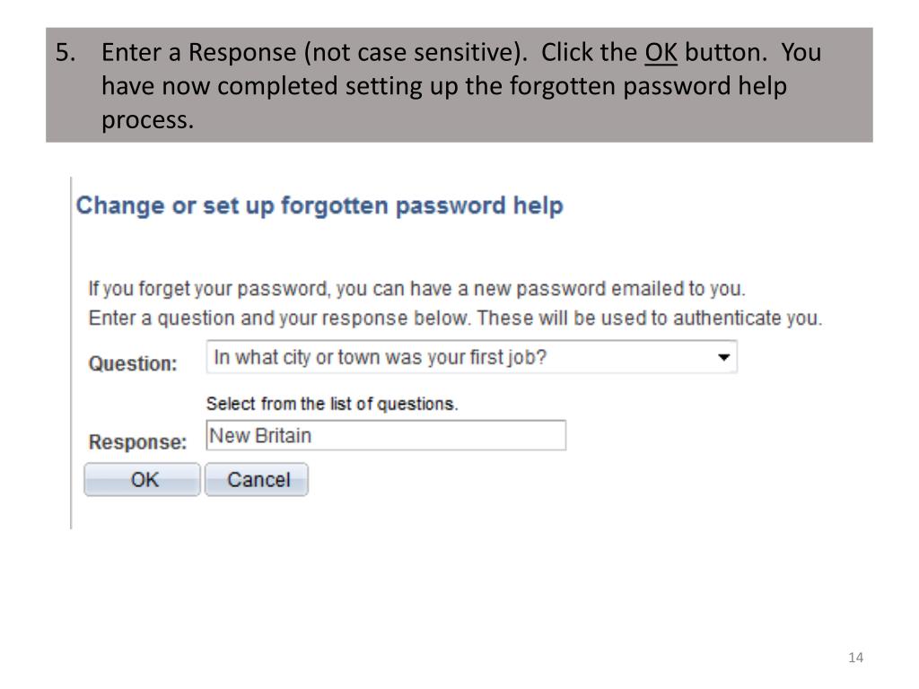This screenshot has width=919, height=689.
Task: Click the step number 5 in banner
Action: (x=66, y=53)
